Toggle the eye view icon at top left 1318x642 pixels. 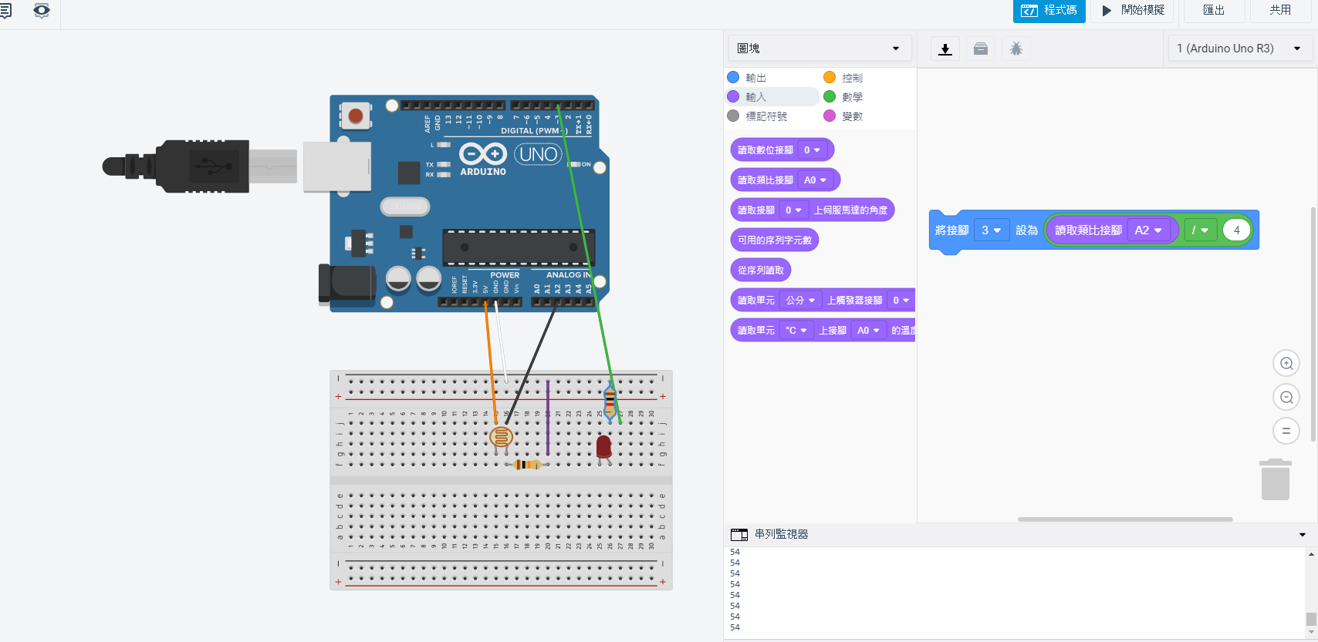click(42, 11)
